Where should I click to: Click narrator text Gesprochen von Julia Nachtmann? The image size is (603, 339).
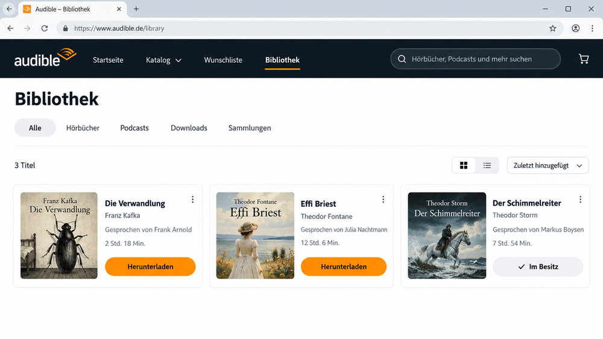(x=344, y=230)
